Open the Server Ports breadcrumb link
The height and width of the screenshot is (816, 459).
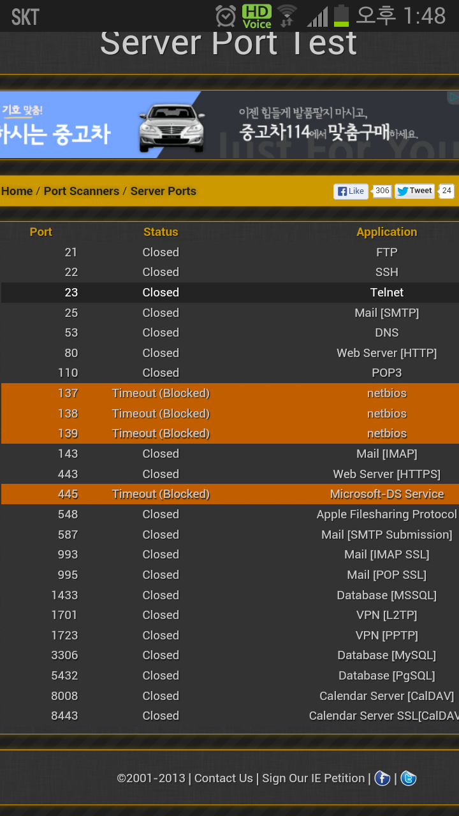pyautogui.click(x=163, y=191)
